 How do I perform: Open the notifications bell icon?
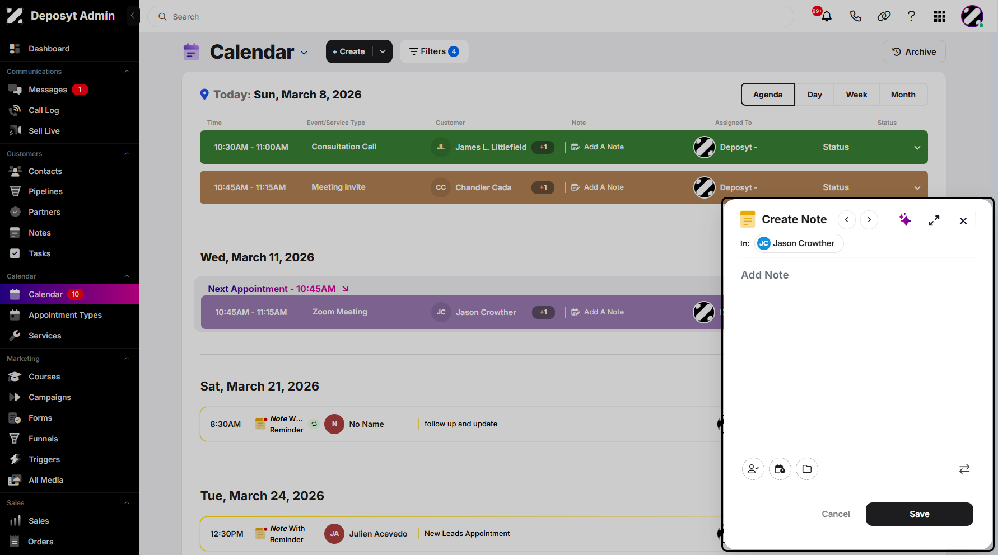pyautogui.click(x=826, y=16)
